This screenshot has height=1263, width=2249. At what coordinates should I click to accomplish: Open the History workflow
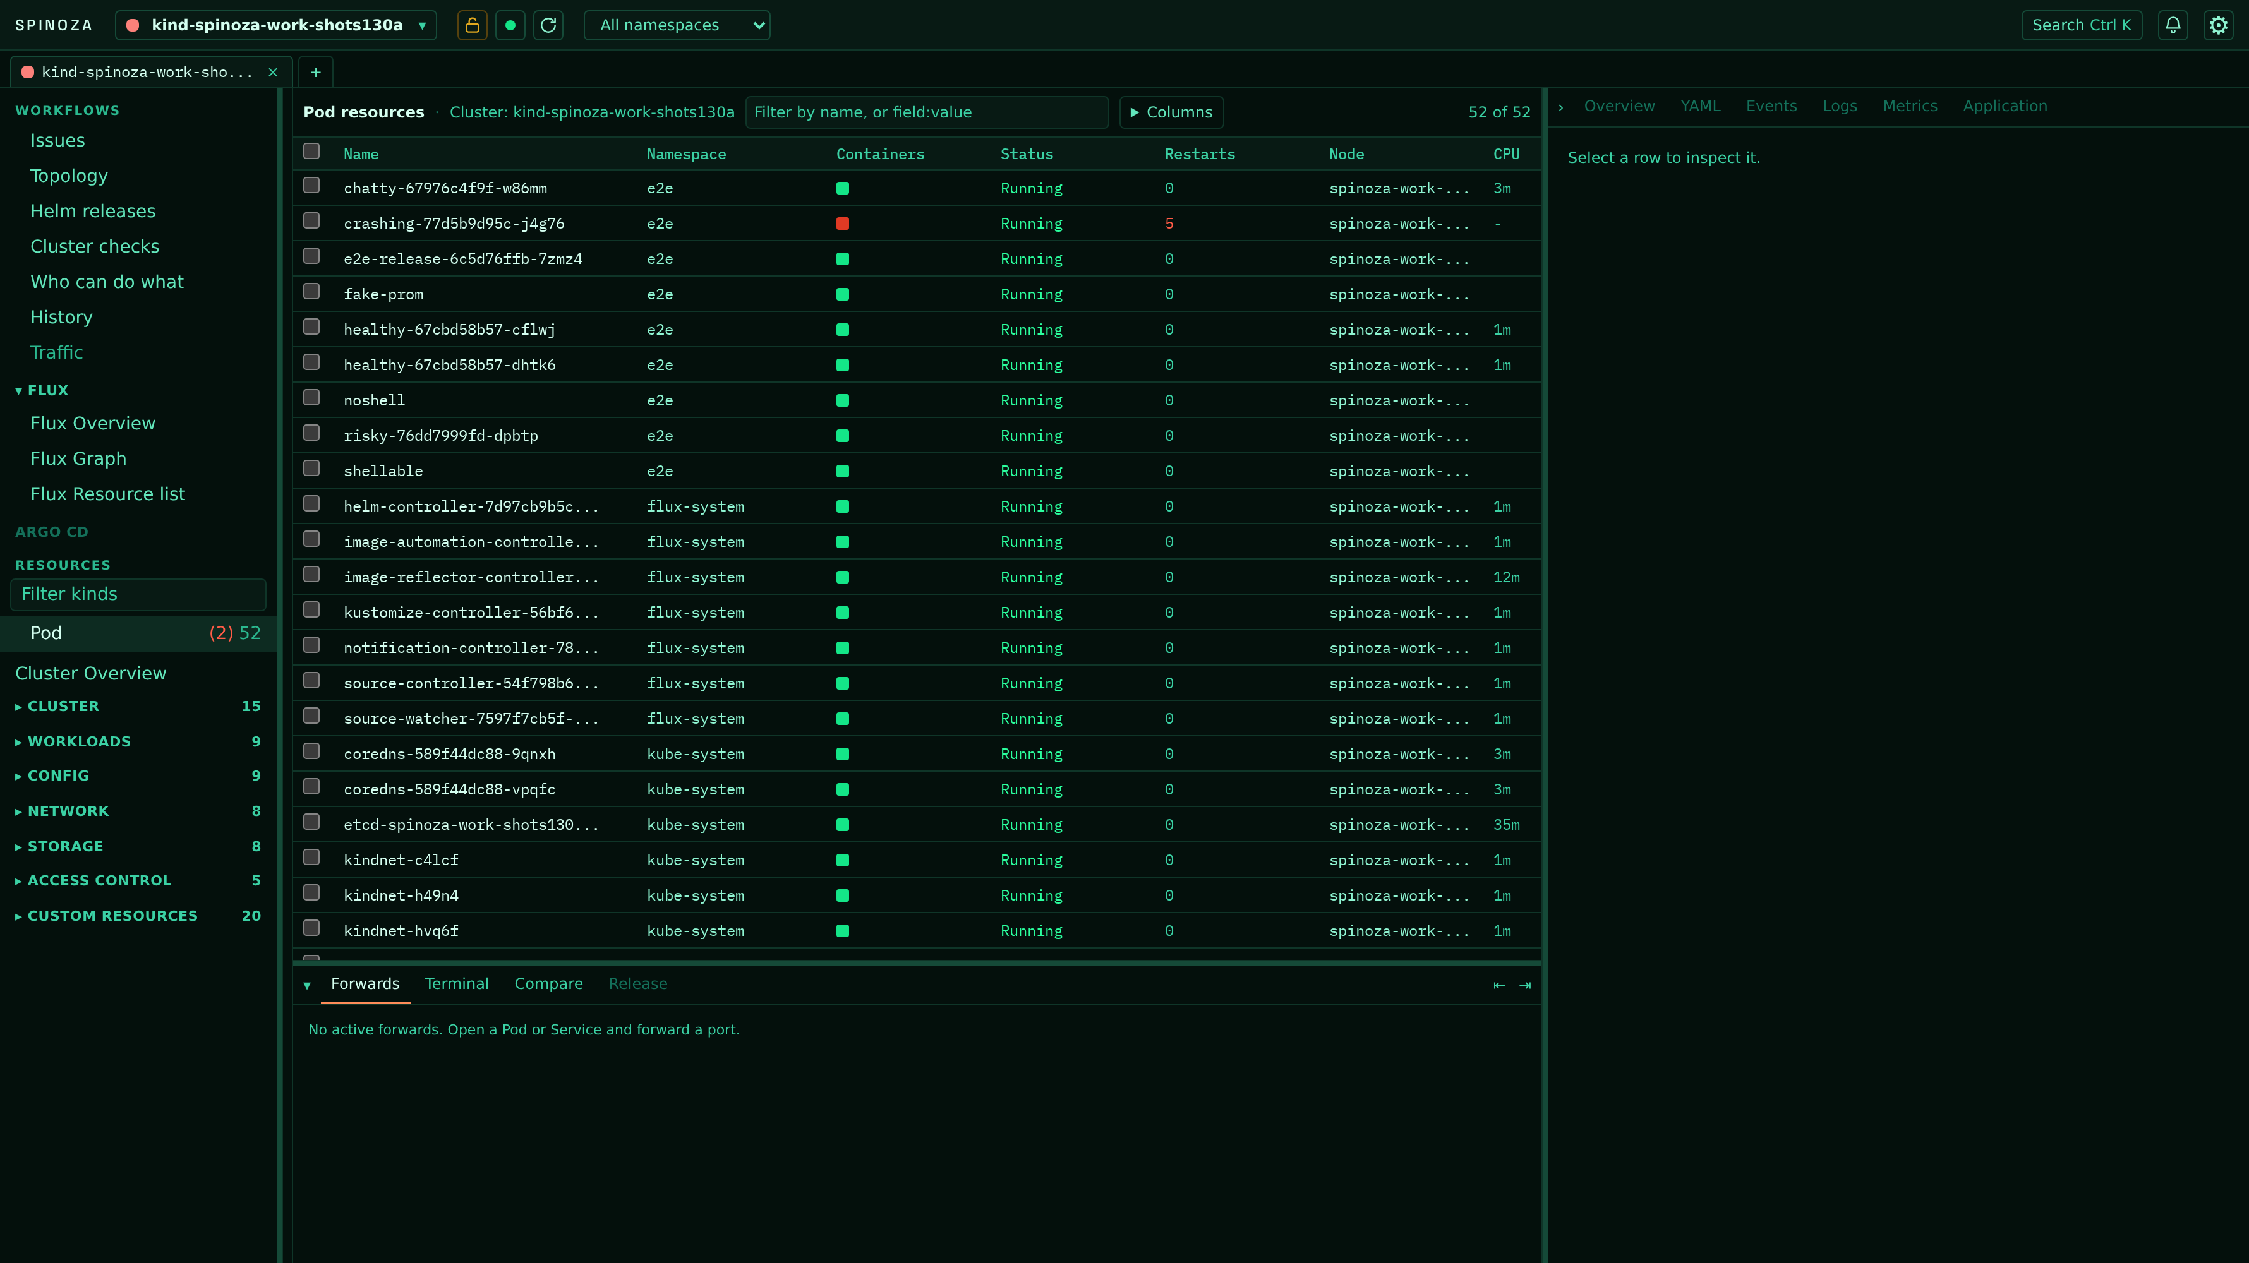[61, 318]
